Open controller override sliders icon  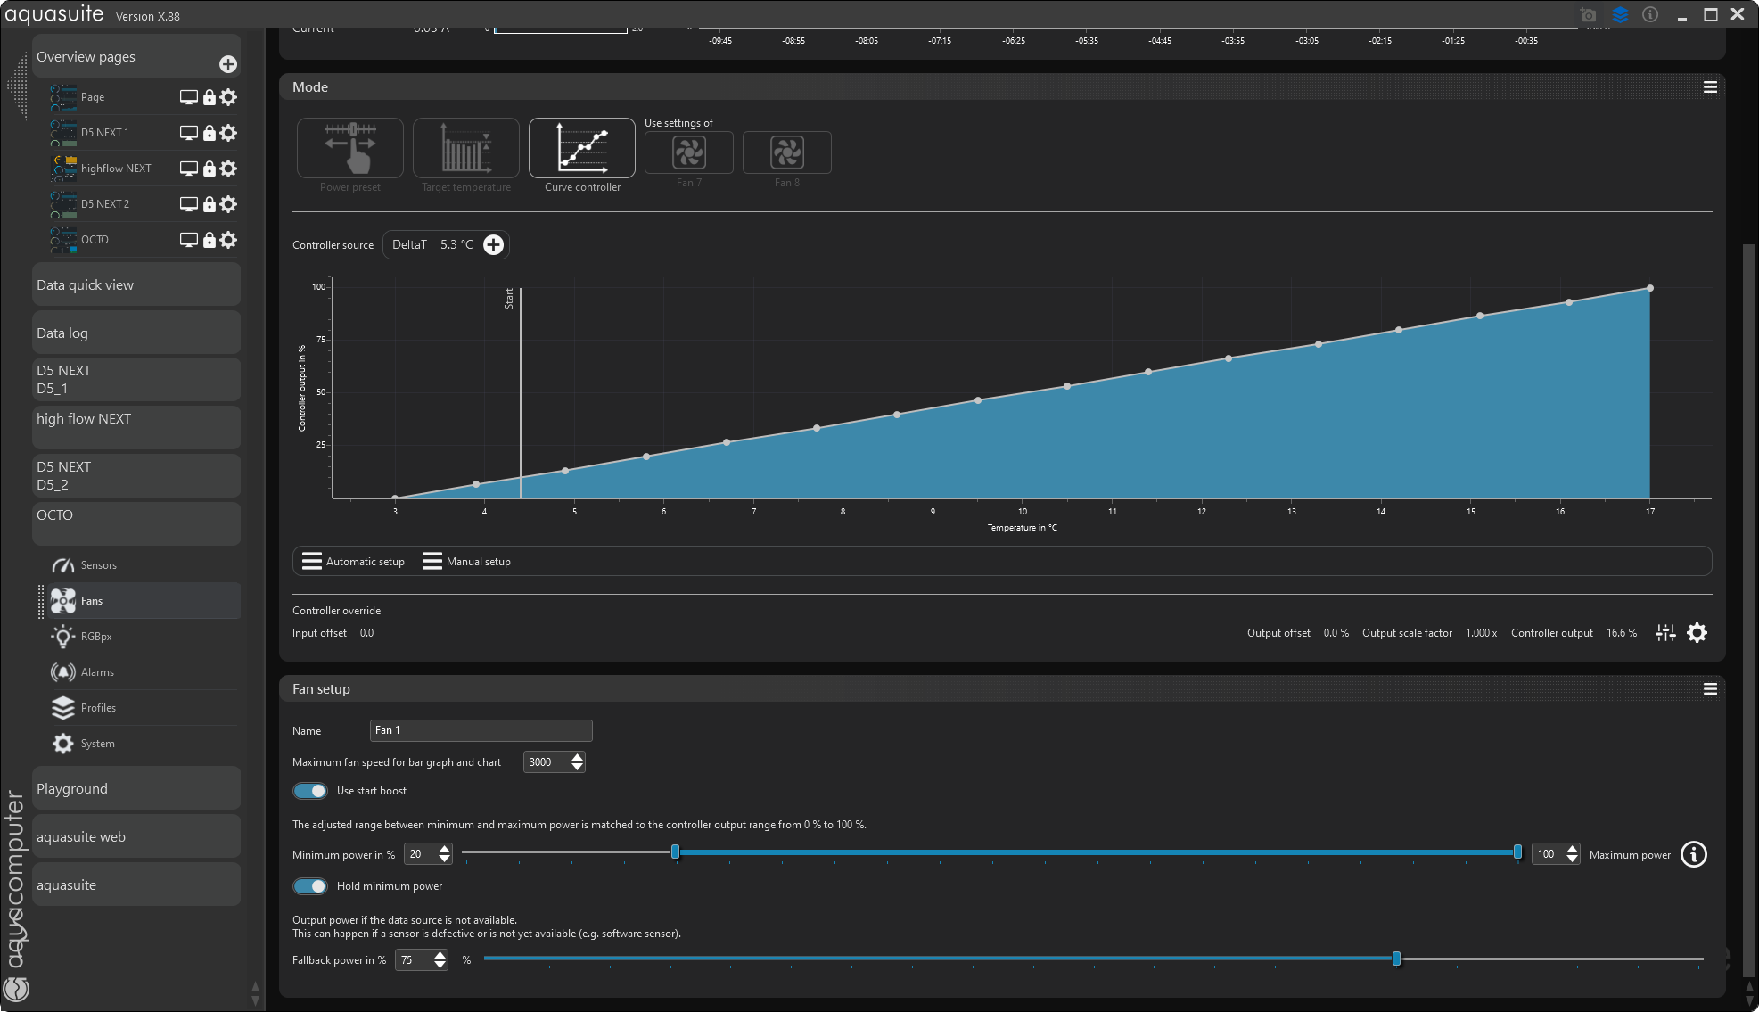(x=1665, y=633)
